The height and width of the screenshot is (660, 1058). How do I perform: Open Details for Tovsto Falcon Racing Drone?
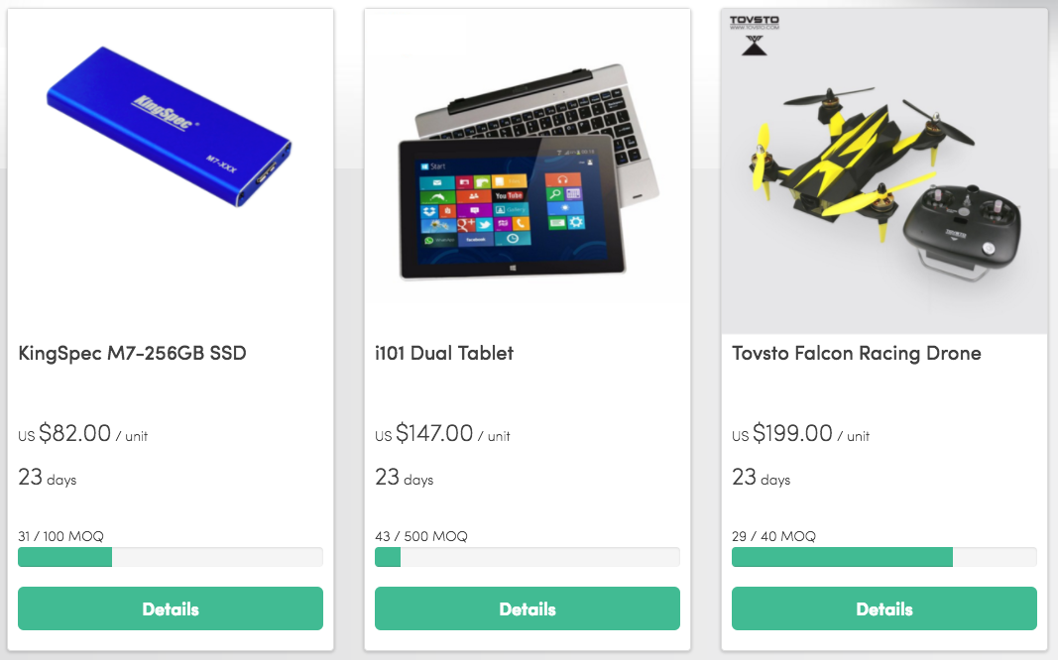pyautogui.click(x=883, y=608)
